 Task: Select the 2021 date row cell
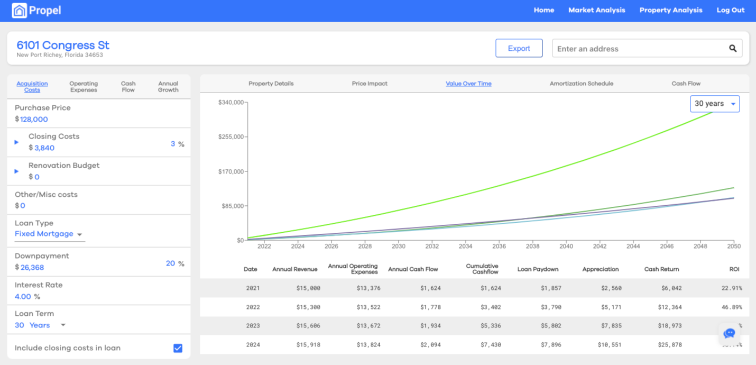[x=253, y=288]
